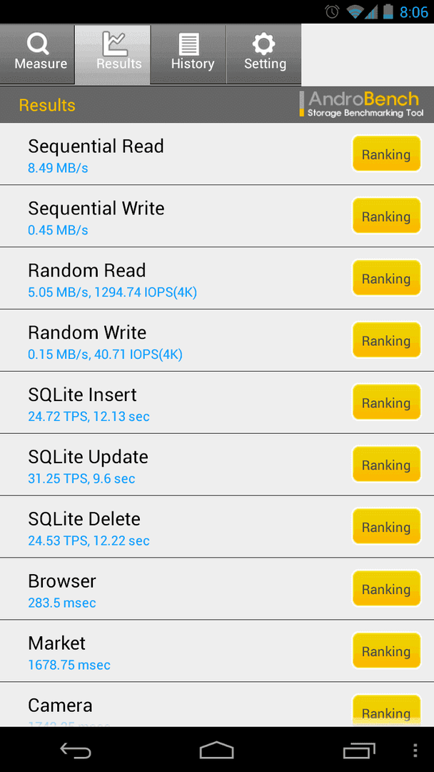View ranking for SQLite Insert

tap(386, 402)
